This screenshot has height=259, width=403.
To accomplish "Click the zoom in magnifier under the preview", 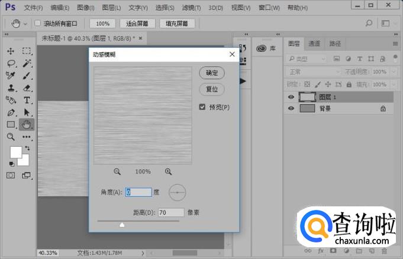I will [169, 171].
